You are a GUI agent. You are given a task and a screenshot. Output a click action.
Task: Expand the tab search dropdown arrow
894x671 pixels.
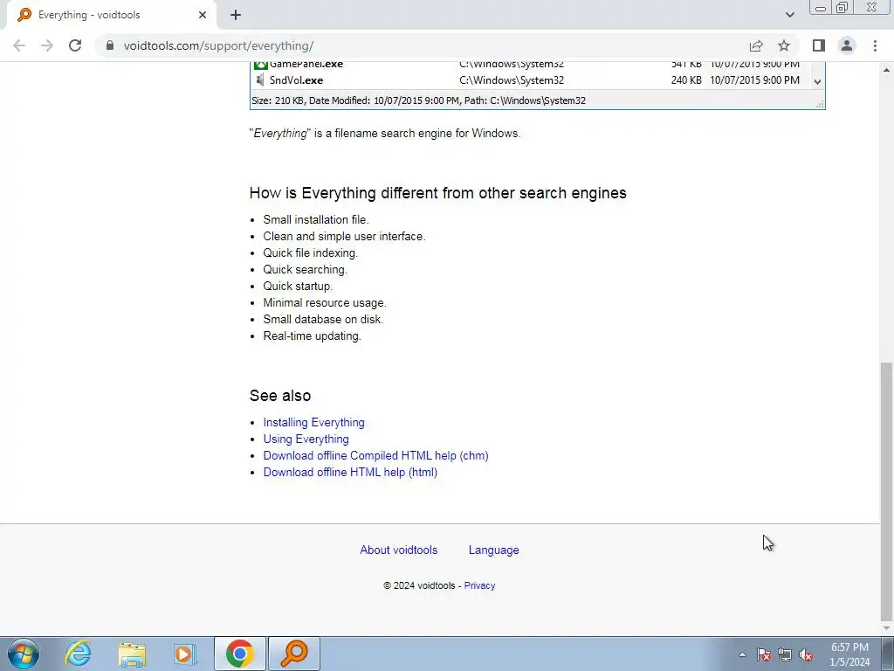coord(789,15)
